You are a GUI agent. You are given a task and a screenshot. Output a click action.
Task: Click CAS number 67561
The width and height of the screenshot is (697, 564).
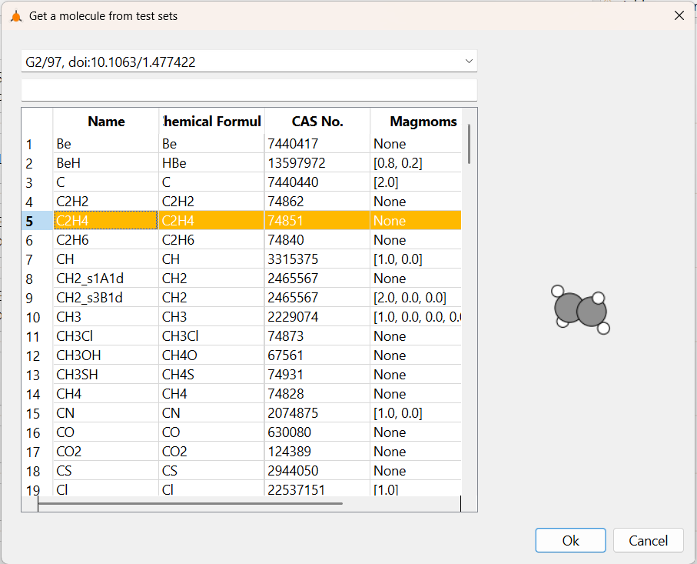tap(317, 355)
